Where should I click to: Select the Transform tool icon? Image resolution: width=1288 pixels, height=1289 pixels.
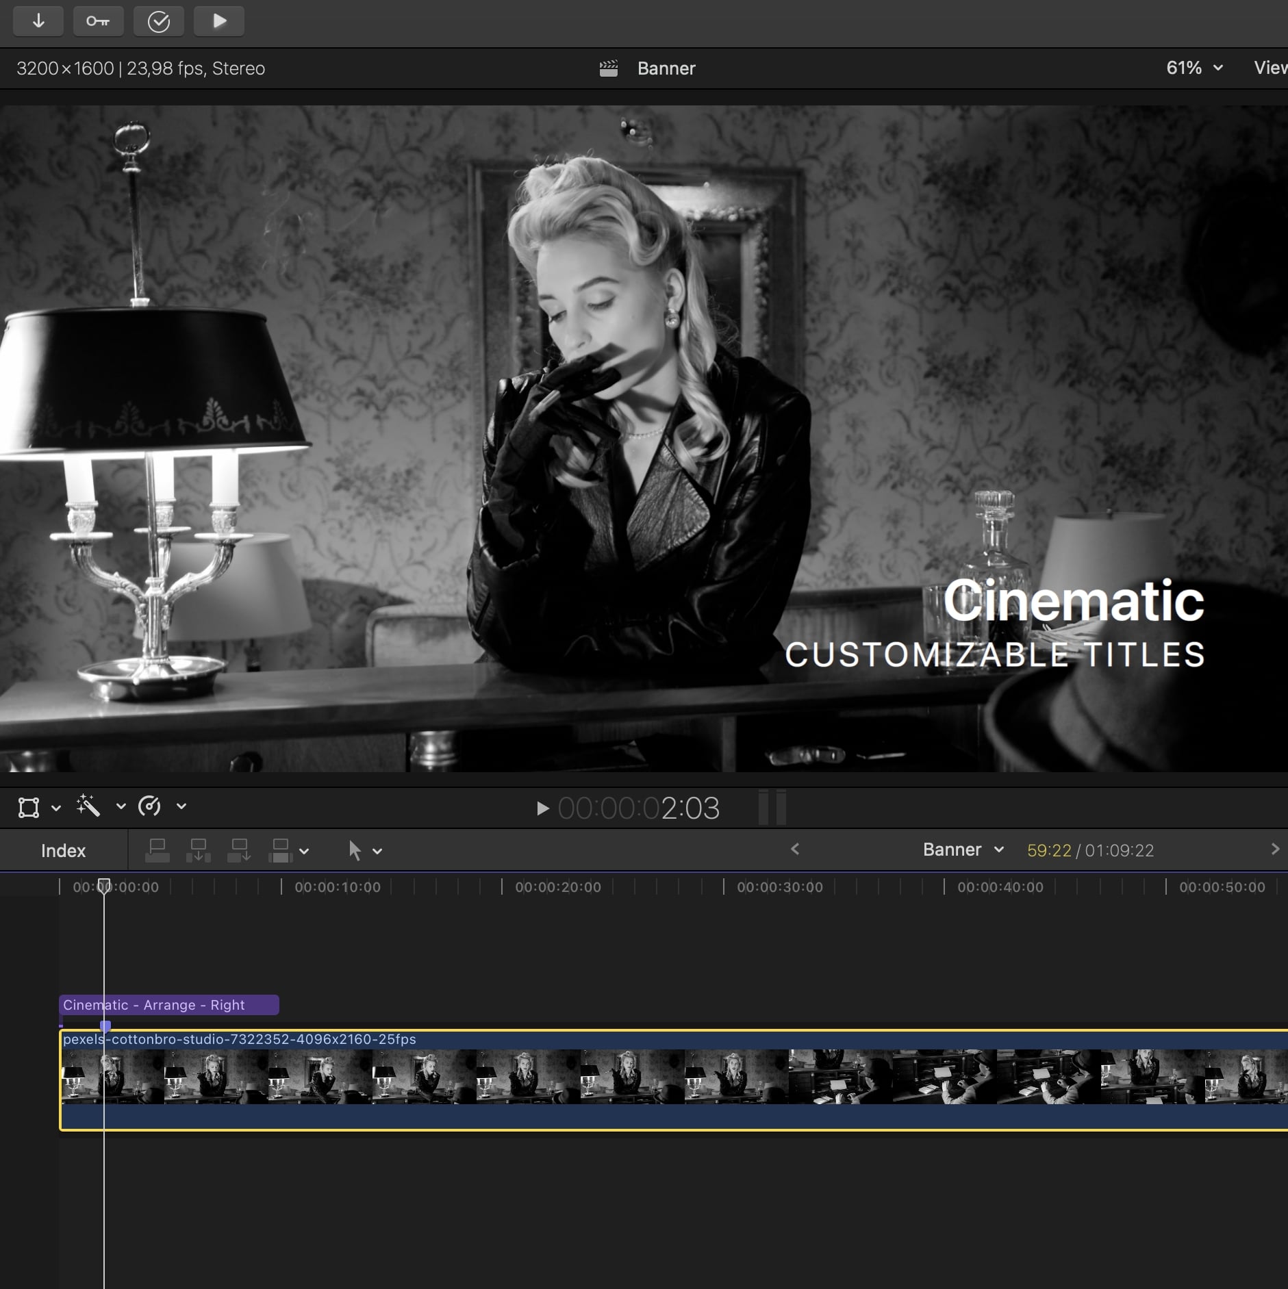[x=29, y=807]
